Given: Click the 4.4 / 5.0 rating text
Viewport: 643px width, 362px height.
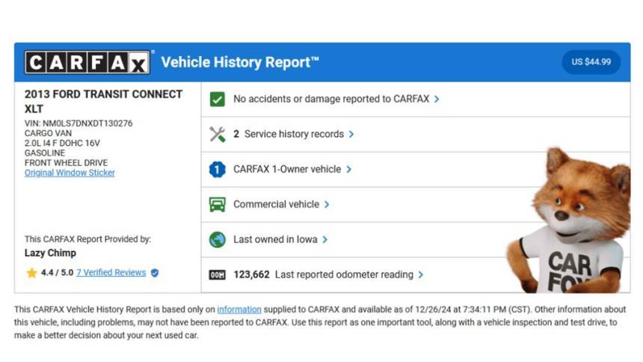Looking at the screenshot, I should click(57, 273).
